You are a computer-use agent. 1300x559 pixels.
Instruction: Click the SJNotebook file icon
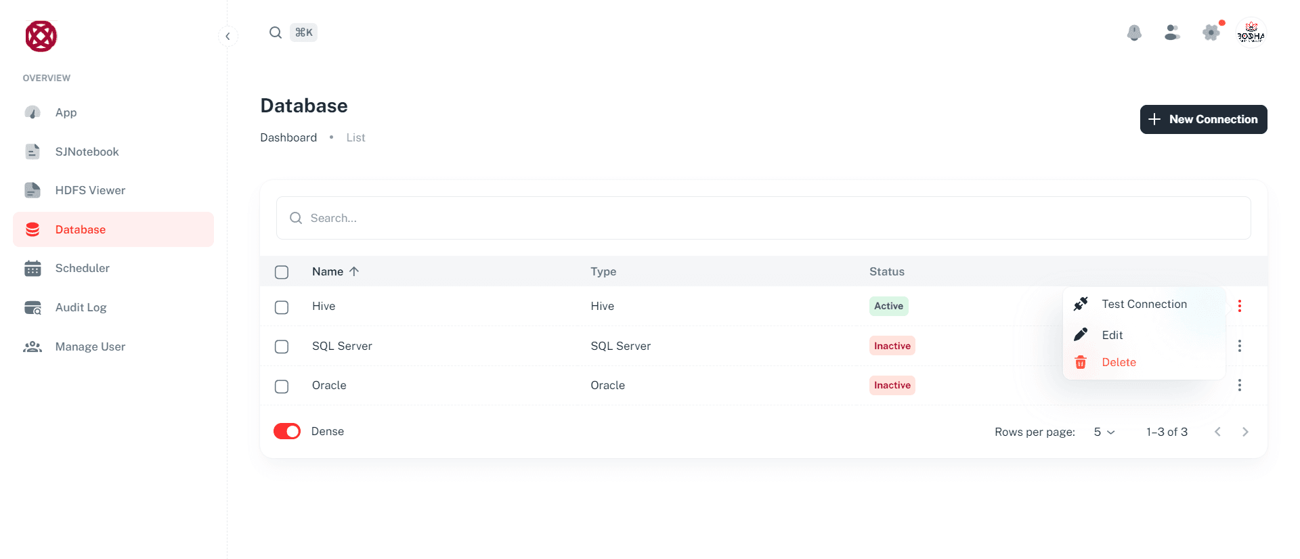click(x=32, y=152)
